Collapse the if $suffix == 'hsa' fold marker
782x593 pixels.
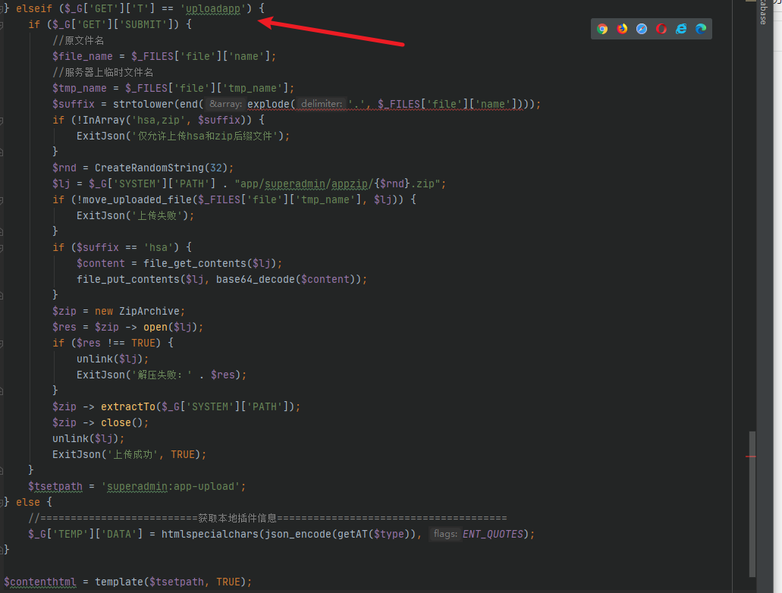tap(2, 247)
